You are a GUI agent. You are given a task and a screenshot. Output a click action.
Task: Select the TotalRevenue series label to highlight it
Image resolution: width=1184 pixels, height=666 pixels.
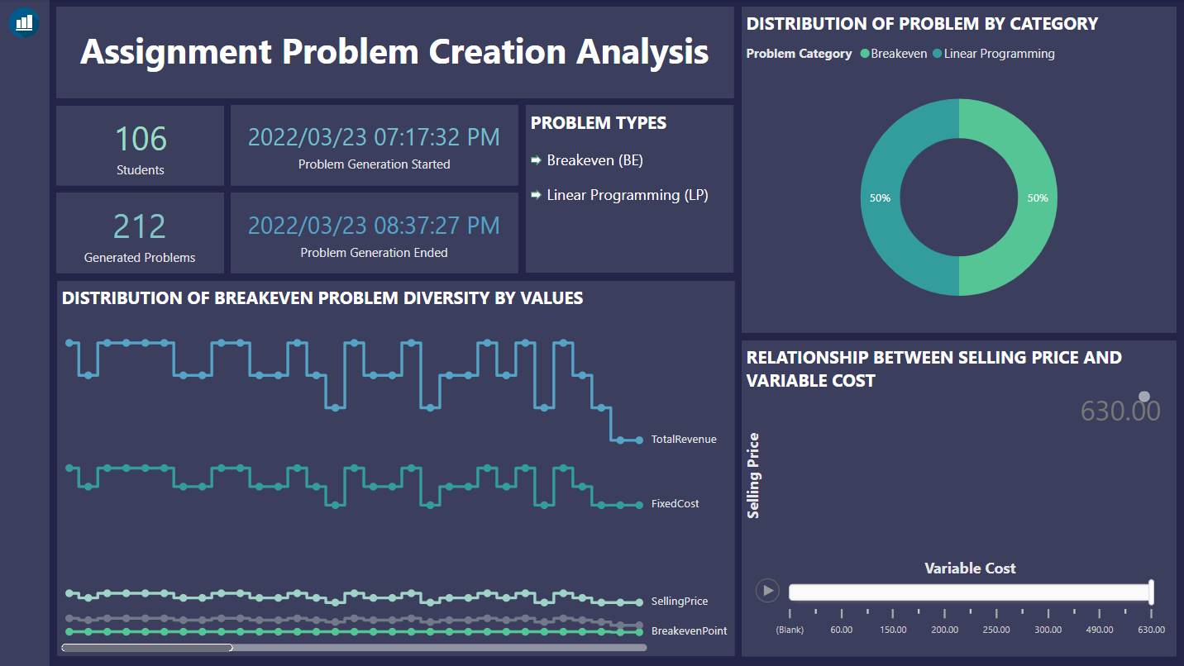tap(683, 439)
